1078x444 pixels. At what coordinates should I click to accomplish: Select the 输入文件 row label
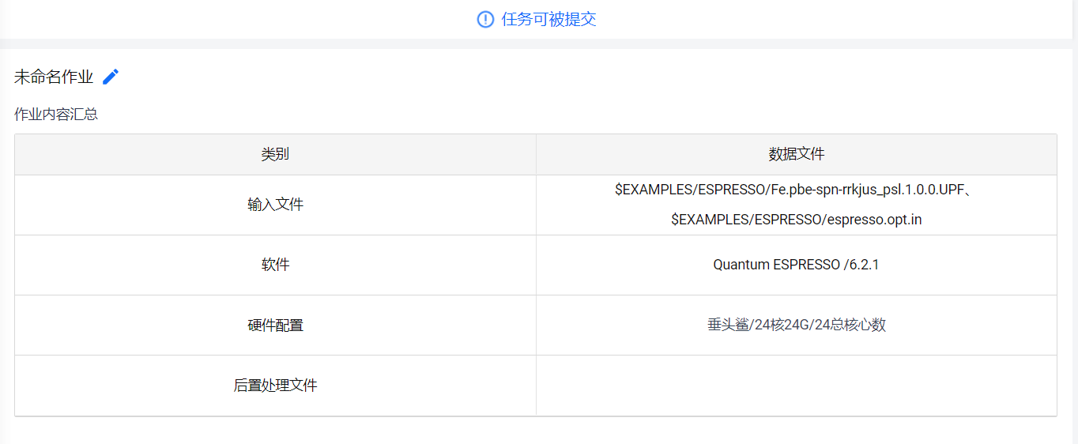click(275, 205)
